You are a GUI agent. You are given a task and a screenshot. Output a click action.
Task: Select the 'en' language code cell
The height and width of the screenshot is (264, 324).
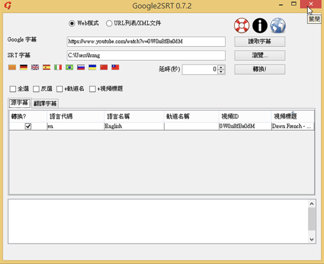pos(75,126)
